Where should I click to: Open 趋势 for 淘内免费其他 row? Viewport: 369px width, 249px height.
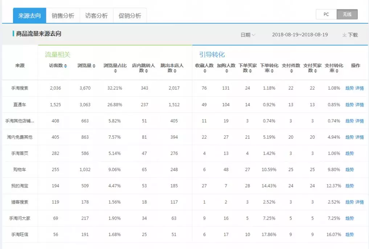(x=349, y=137)
